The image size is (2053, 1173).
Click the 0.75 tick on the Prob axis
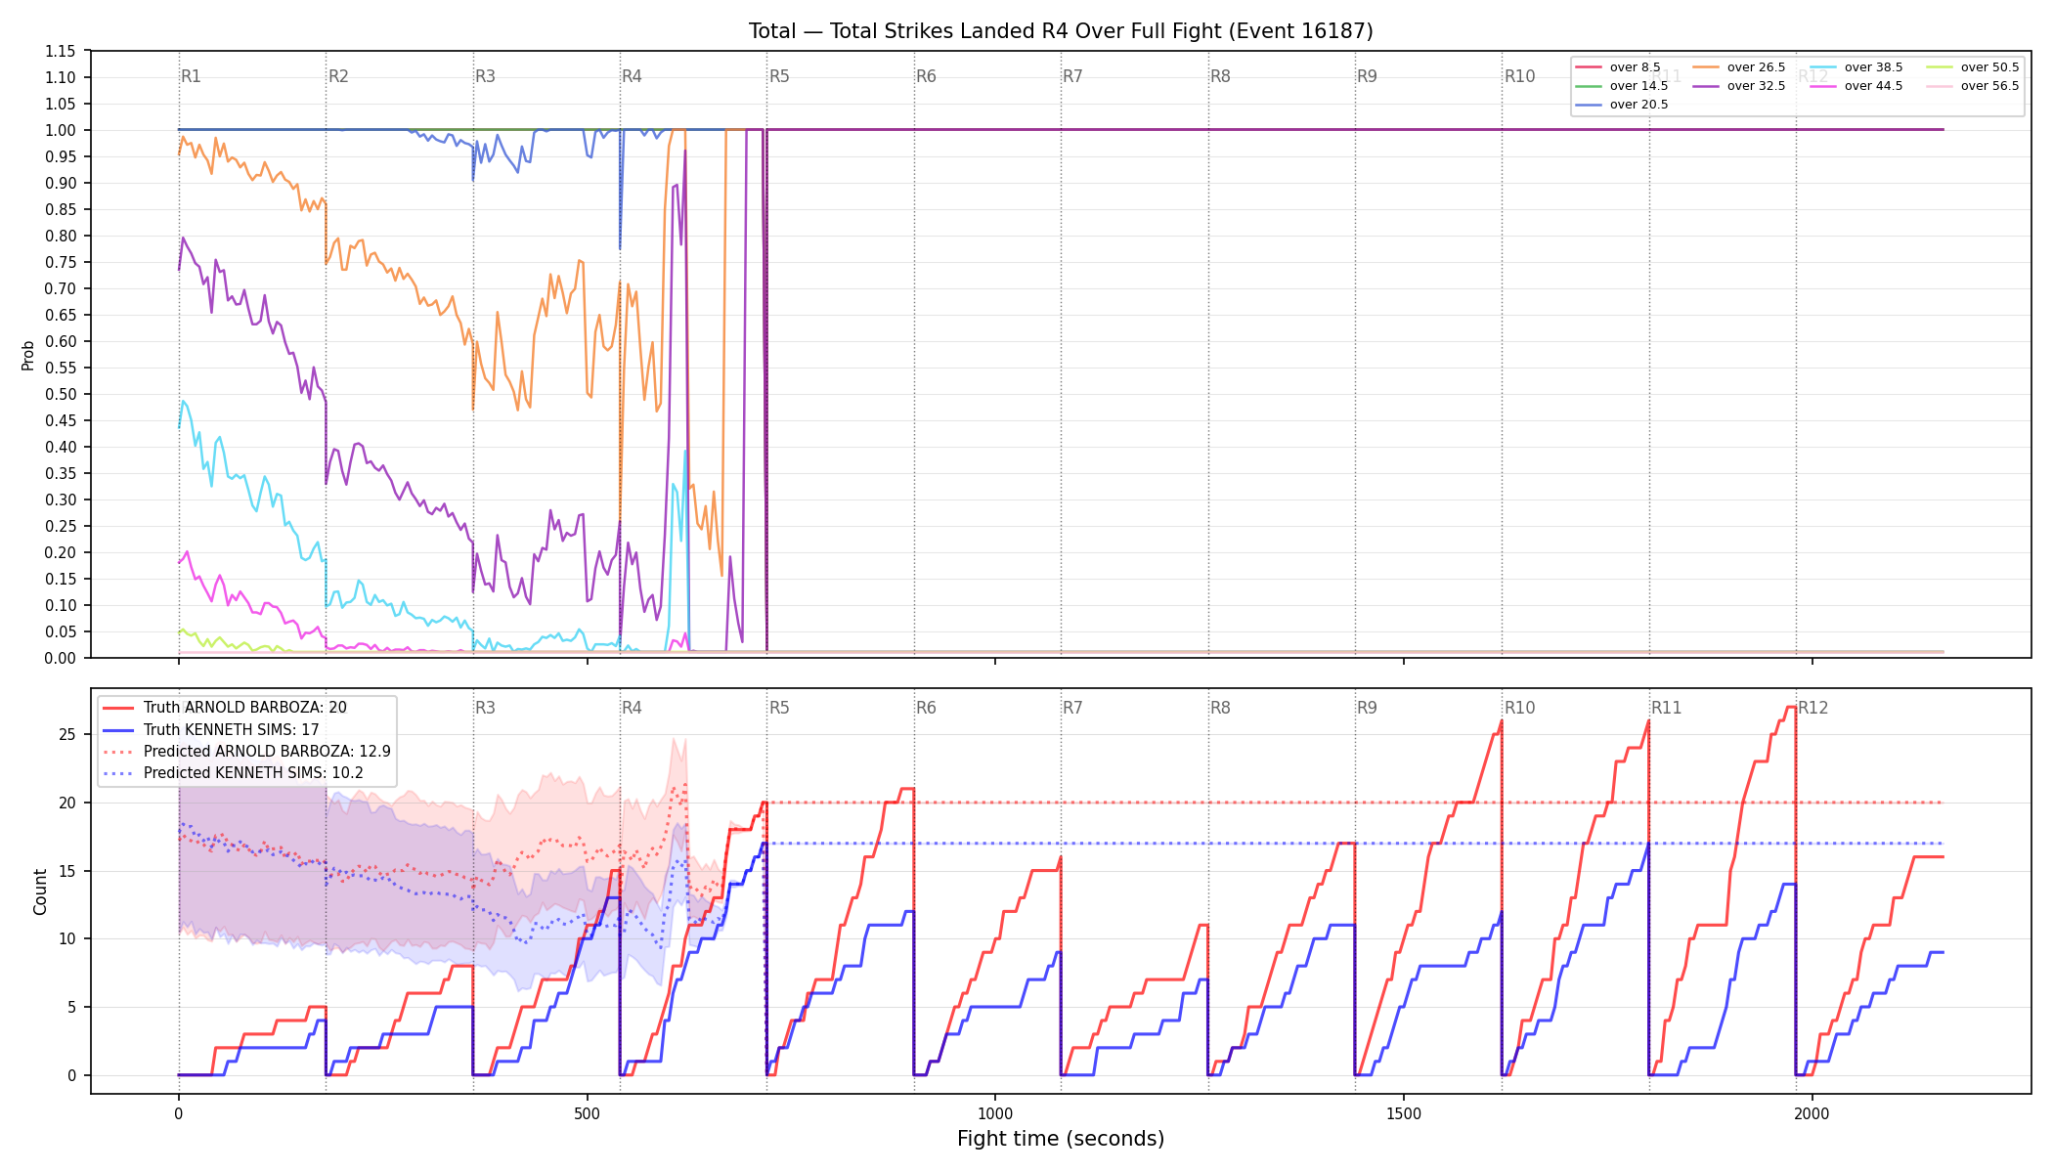coord(61,262)
